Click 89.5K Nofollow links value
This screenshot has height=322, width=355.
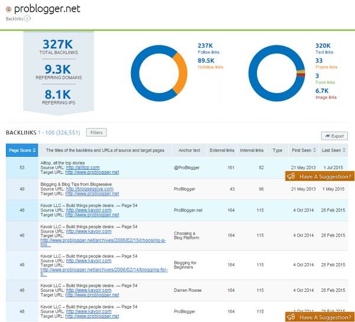(206, 61)
